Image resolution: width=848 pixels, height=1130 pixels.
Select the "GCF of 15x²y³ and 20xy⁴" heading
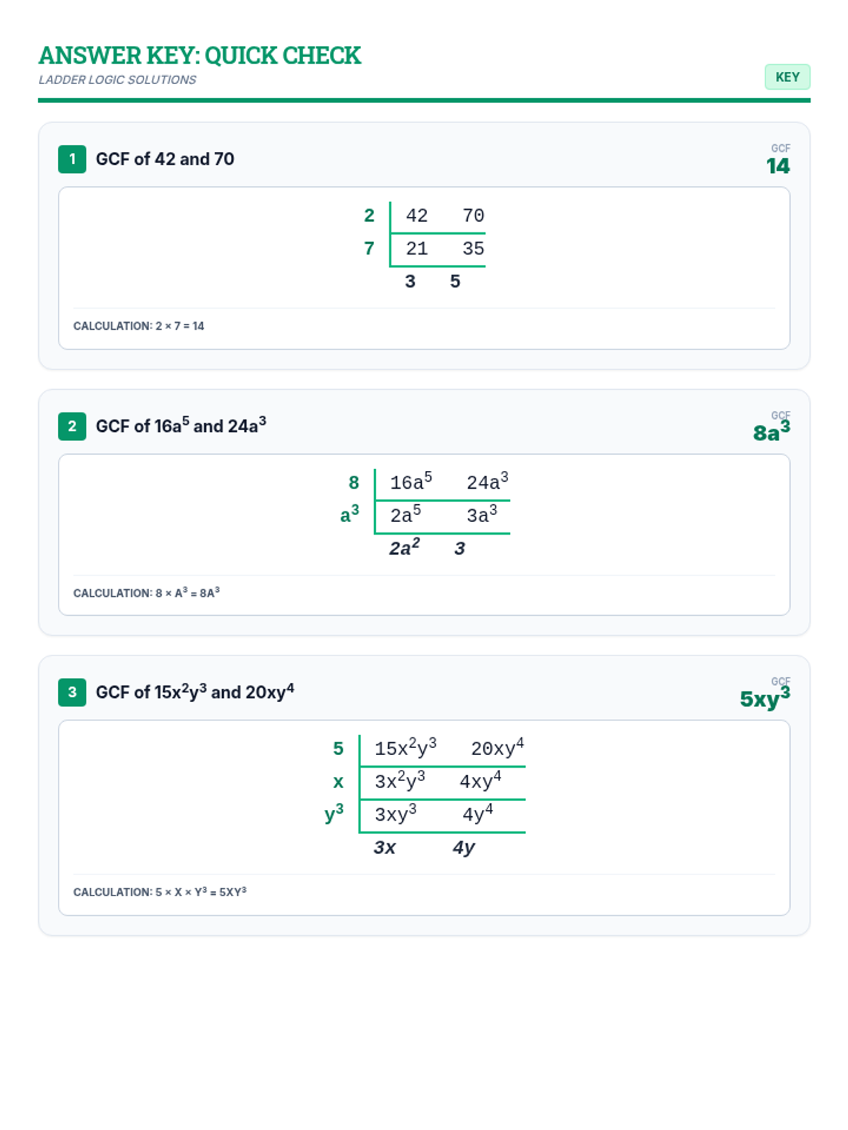195,692
